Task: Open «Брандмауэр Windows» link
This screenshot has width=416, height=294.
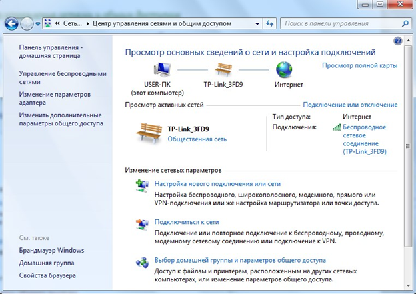Action: [x=51, y=250]
